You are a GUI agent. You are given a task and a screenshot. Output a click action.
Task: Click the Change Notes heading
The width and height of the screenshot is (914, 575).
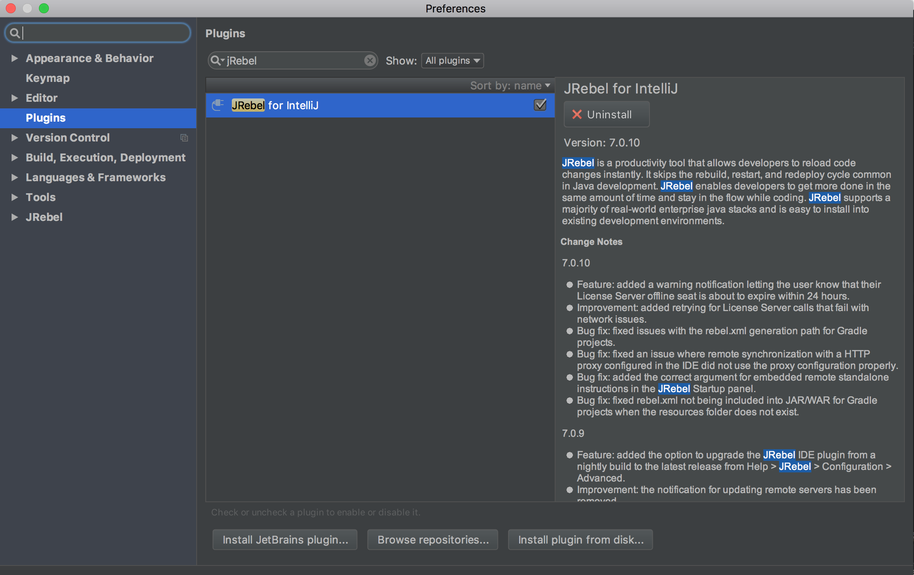pos(591,242)
